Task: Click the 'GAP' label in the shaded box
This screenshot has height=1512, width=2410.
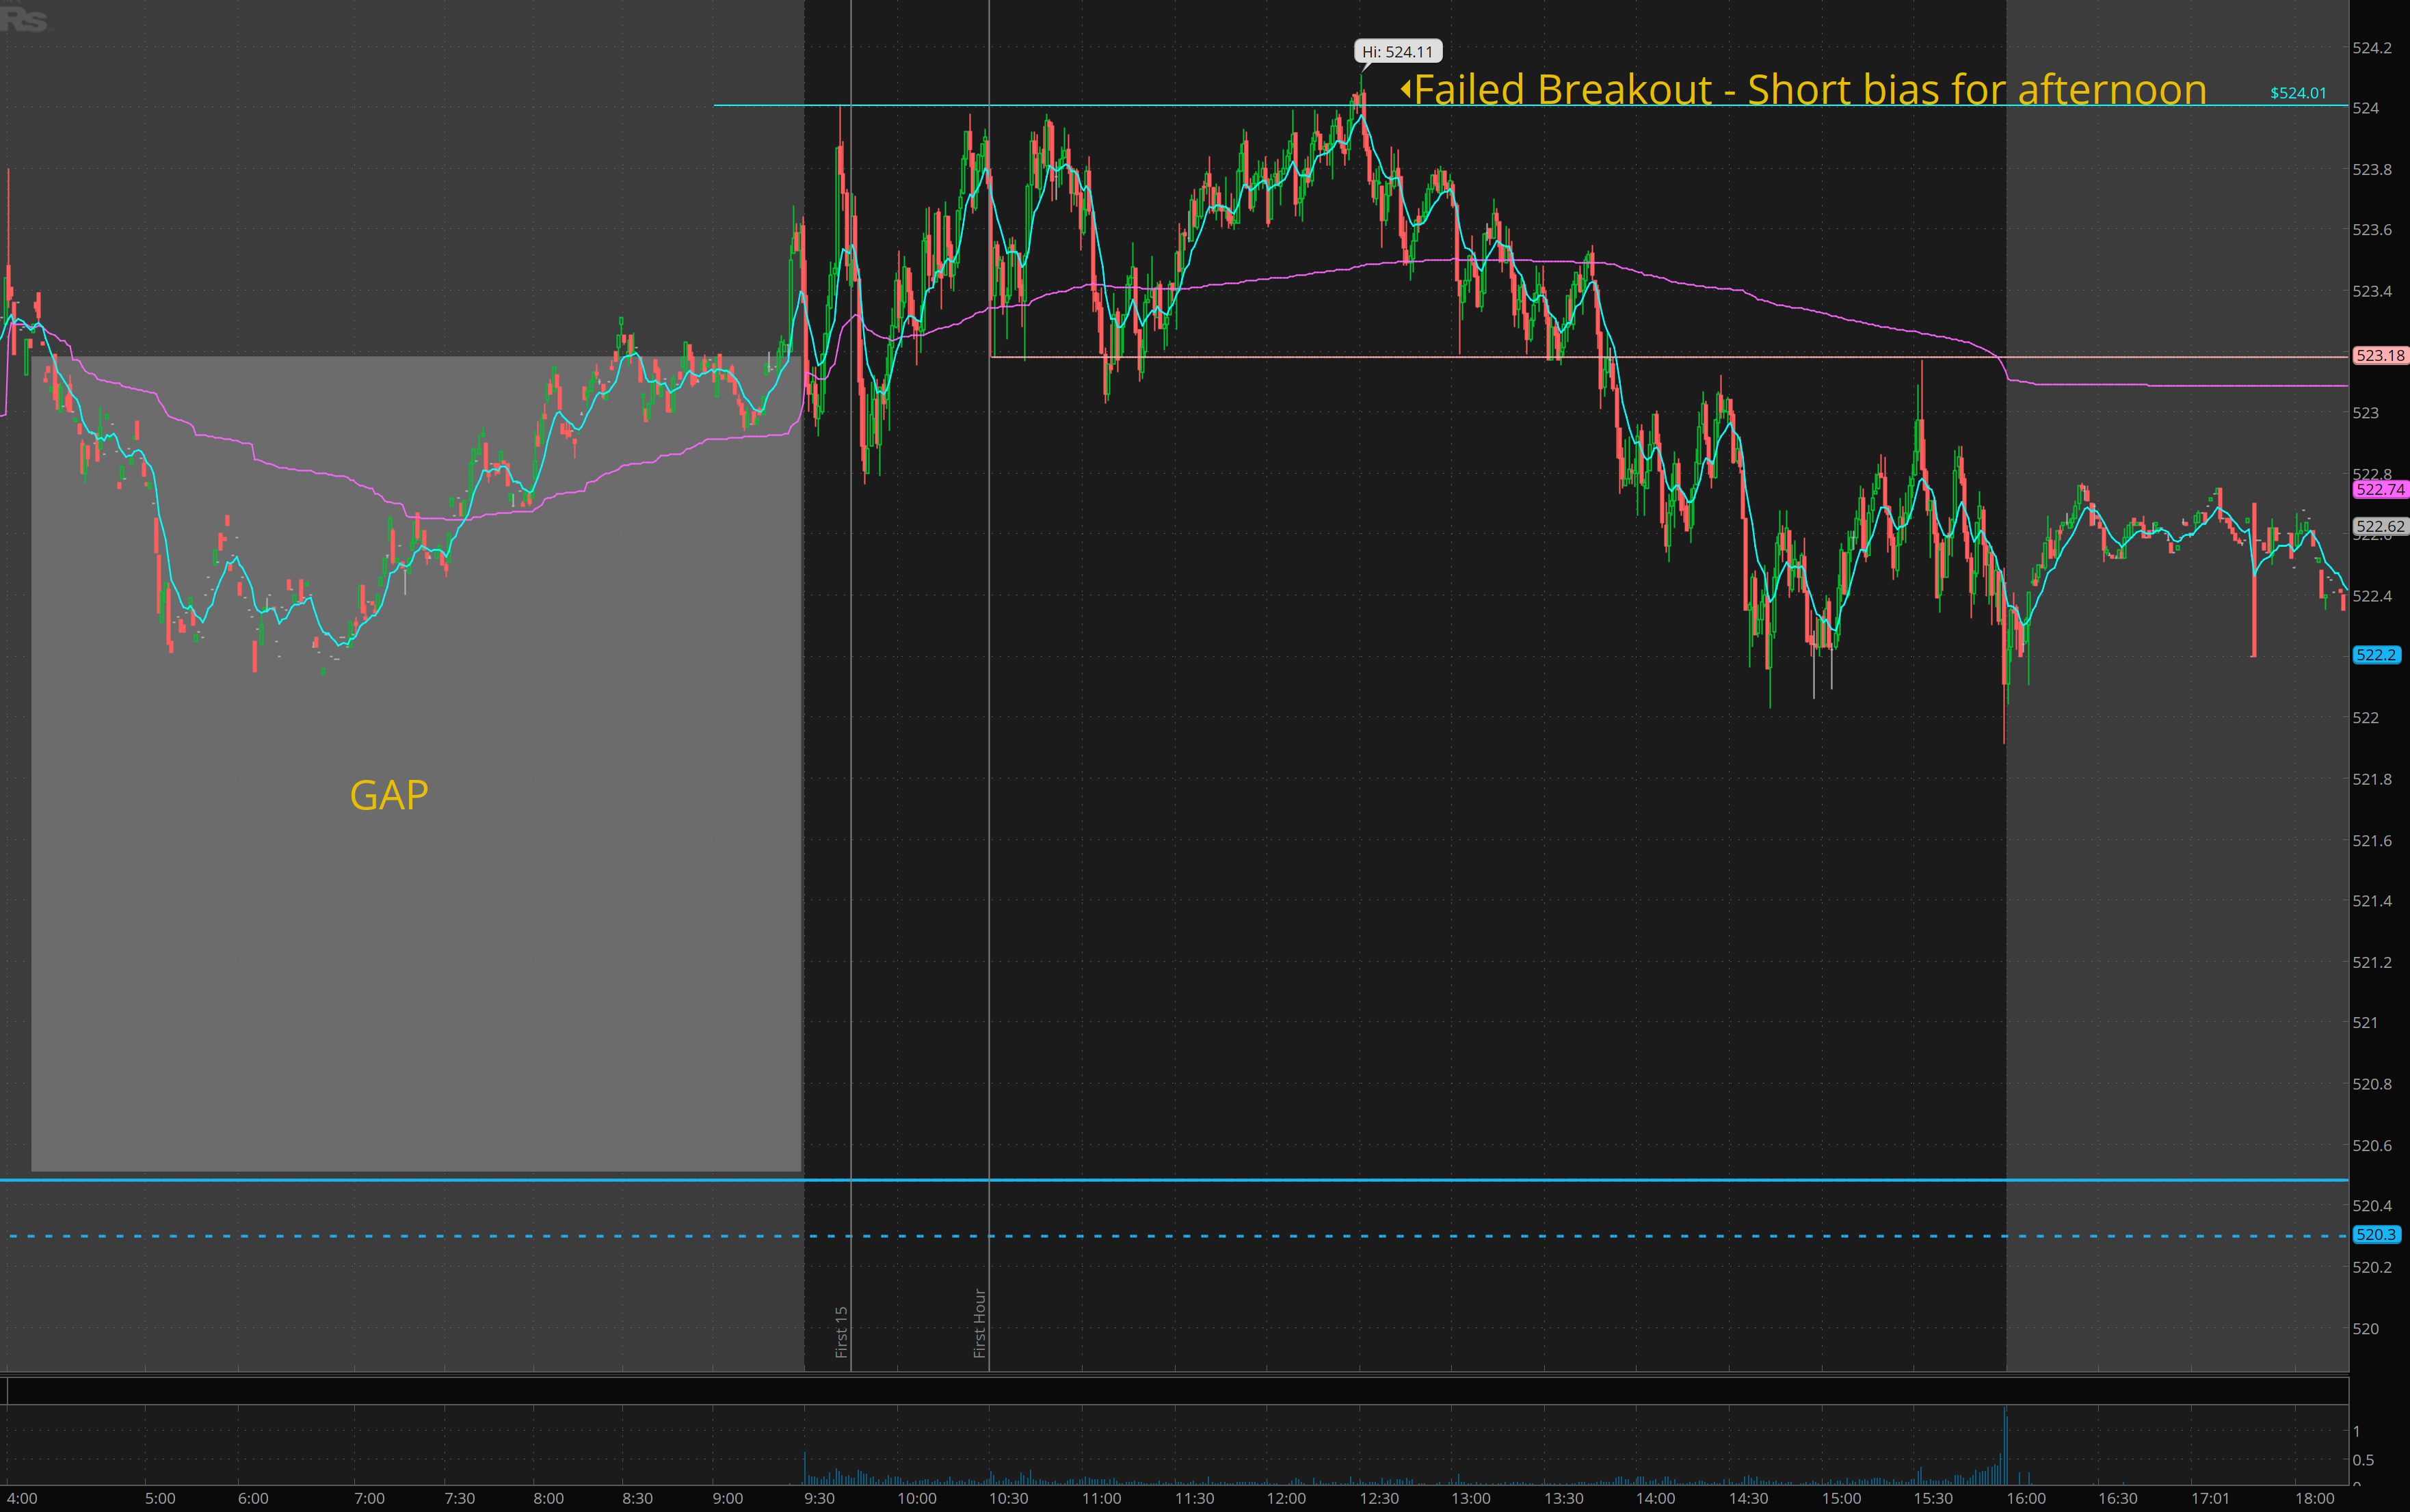Action: coord(388,795)
